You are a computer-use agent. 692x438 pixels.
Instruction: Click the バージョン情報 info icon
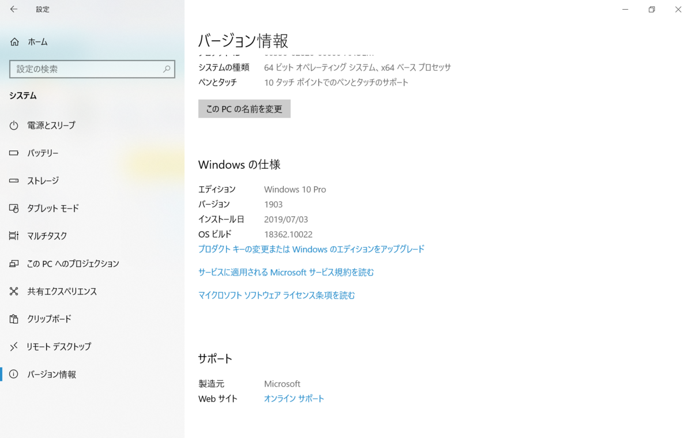click(14, 374)
